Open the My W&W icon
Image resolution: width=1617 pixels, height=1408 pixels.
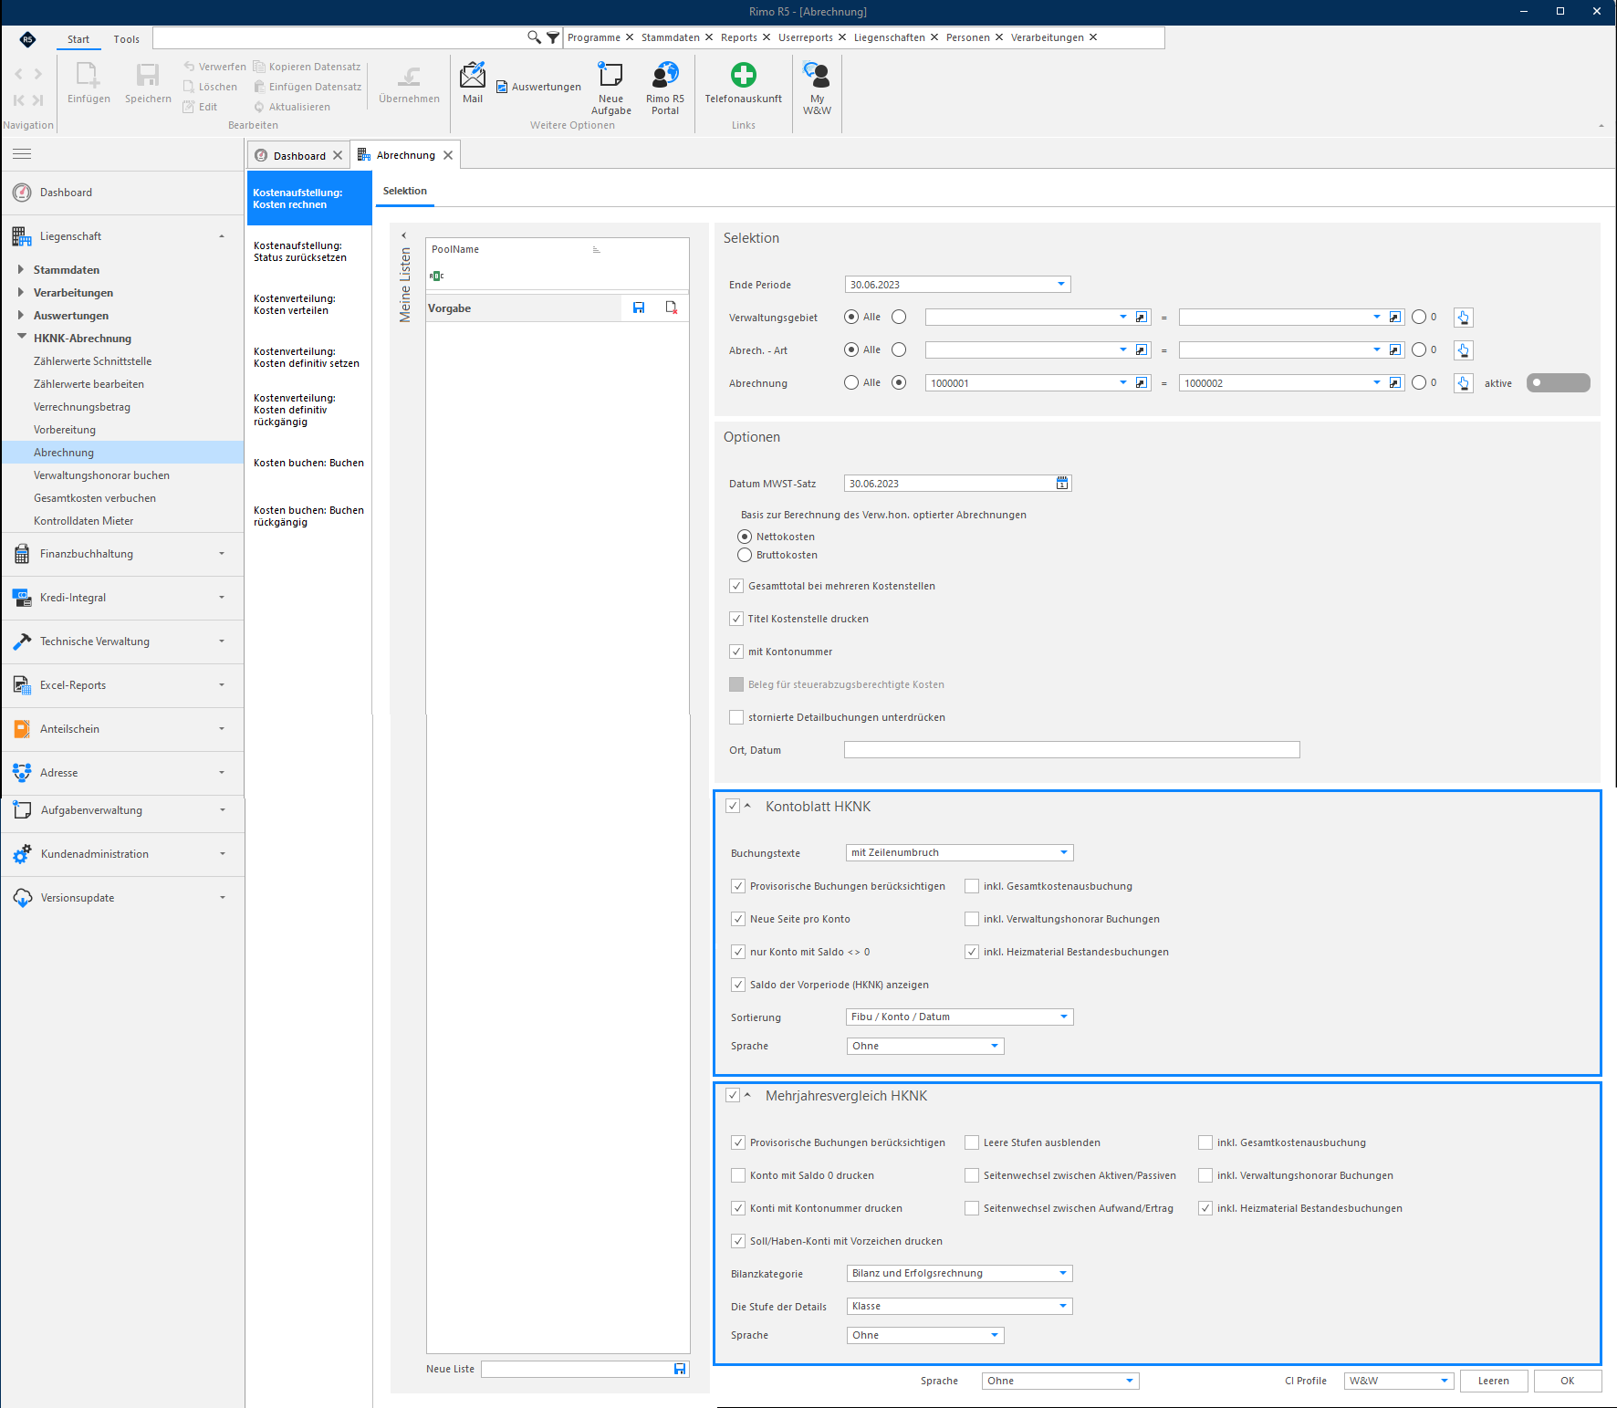(817, 88)
